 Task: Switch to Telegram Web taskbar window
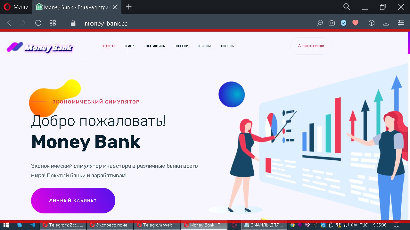click(157, 225)
